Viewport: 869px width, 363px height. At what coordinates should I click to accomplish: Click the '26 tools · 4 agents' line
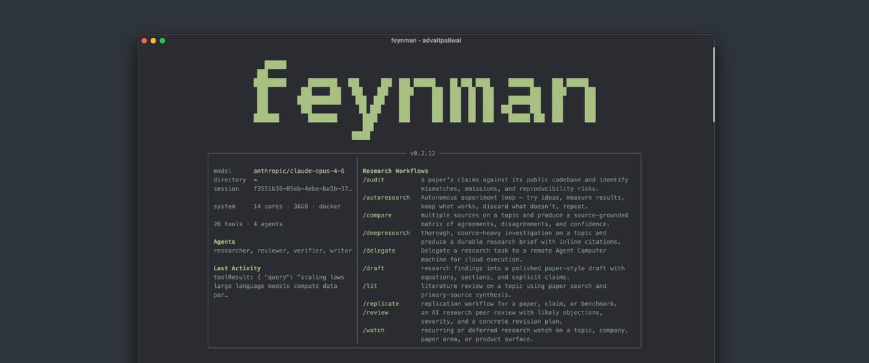pos(248,224)
